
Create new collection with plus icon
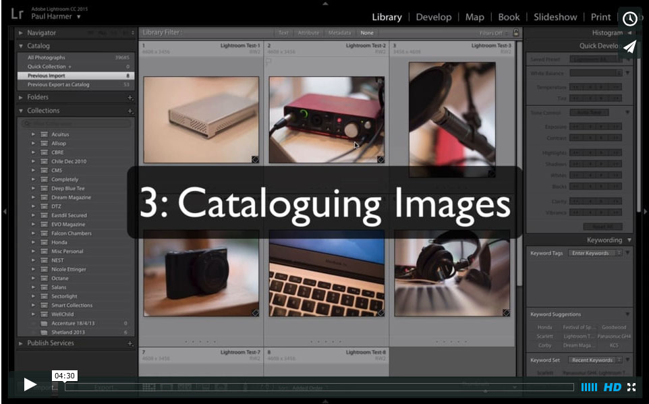(x=130, y=111)
